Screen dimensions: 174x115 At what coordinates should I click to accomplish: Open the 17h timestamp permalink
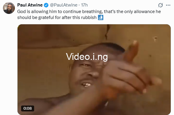84,5
